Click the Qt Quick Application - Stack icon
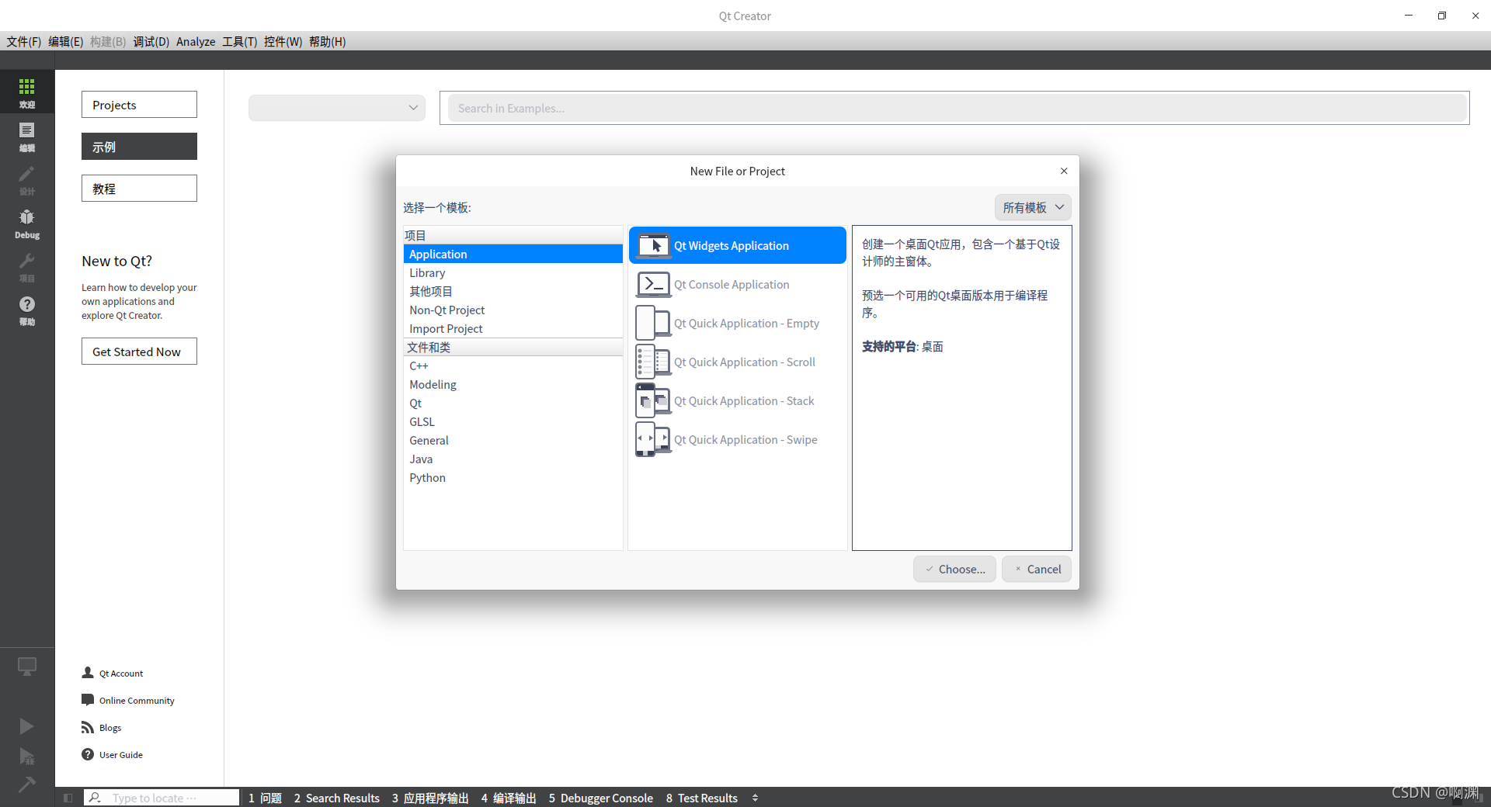The width and height of the screenshot is (1491, 807). pyautogui.click(x=653, y=400)
